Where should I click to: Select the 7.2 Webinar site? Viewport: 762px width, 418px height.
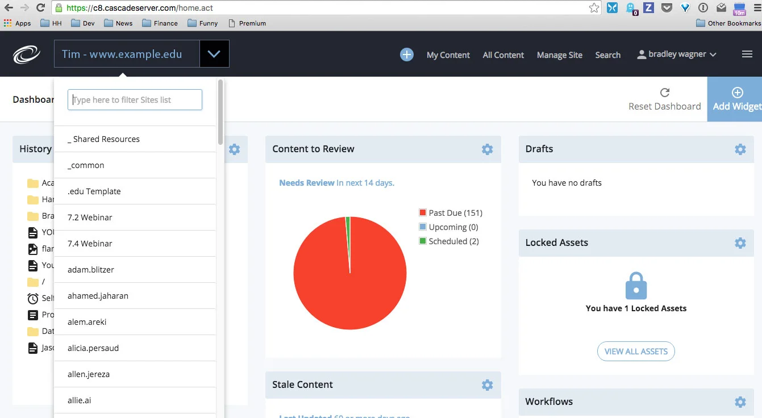click(135, 218)
